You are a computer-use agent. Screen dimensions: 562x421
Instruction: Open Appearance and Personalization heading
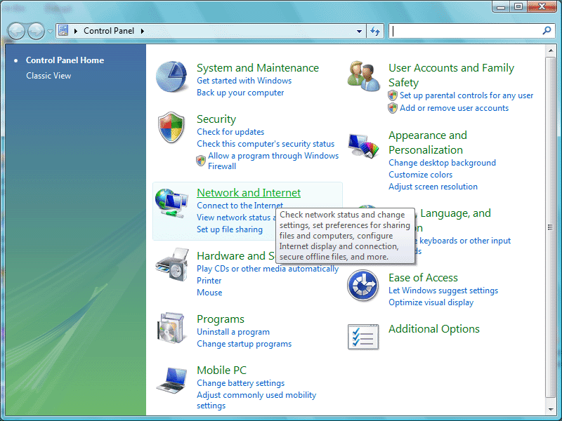(x=428, y=142)
